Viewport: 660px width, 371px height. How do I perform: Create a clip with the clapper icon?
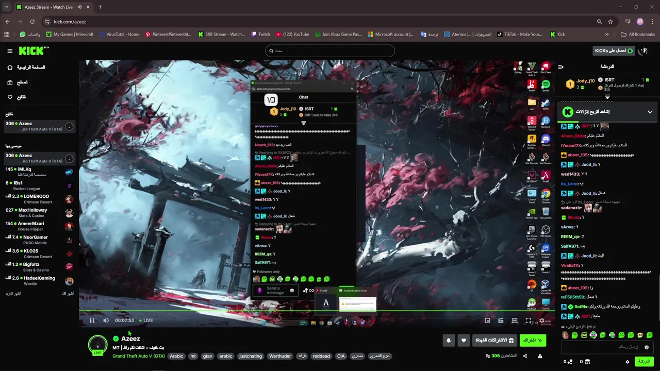(501, 321)
